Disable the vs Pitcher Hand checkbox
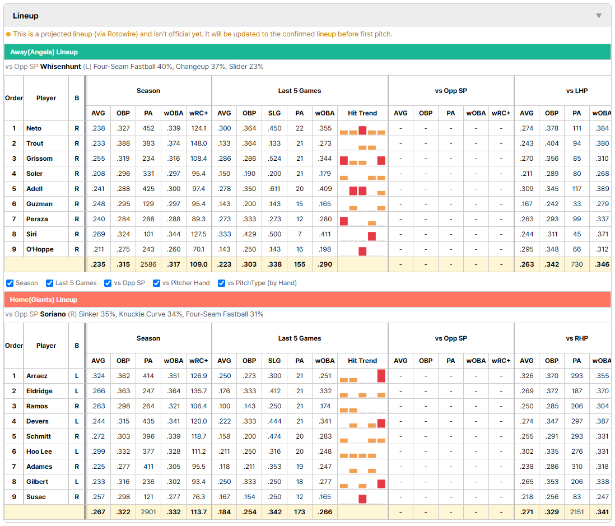 pos(156,283)
